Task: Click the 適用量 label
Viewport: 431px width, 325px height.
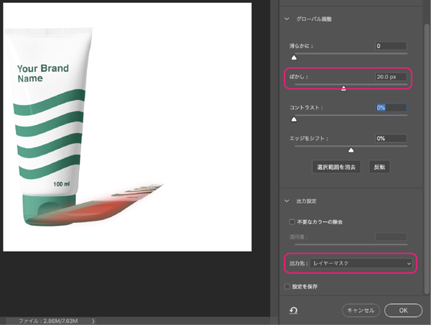Action: 299,237
